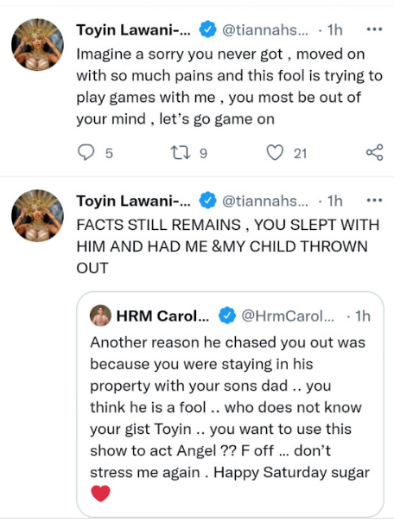Share the first tweet
Viewport: 394px width, 523px height.
[375, 153]
